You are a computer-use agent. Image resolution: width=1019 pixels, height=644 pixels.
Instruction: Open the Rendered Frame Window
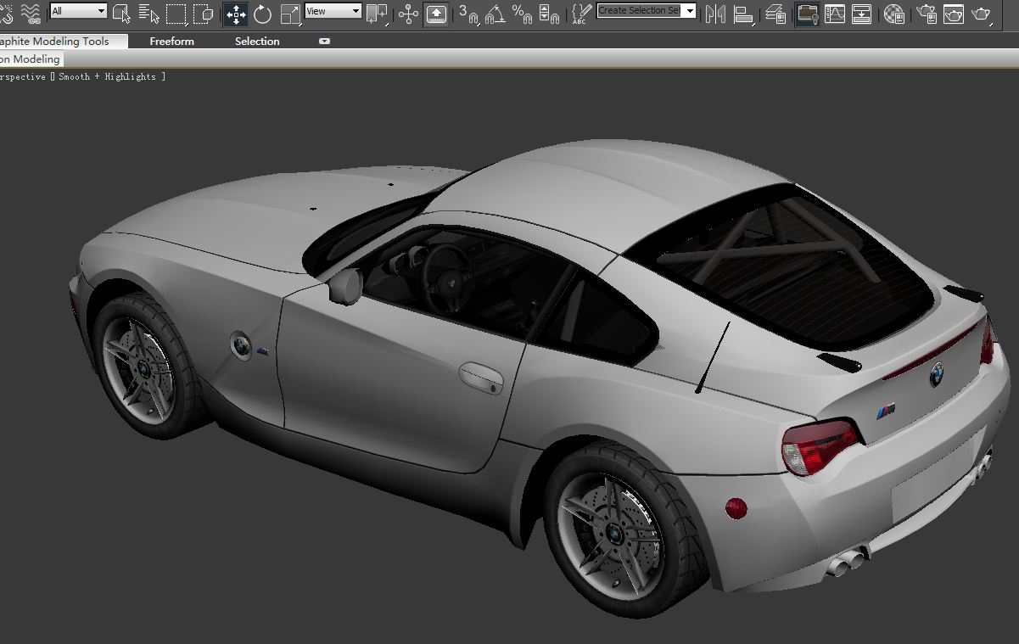pyautogui.click(x=954, y=14)
